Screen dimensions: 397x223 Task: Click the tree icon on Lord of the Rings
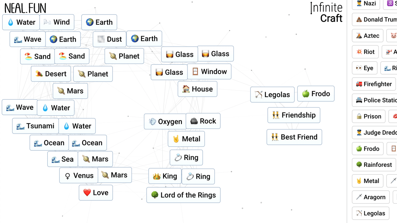tap(154, 195)
